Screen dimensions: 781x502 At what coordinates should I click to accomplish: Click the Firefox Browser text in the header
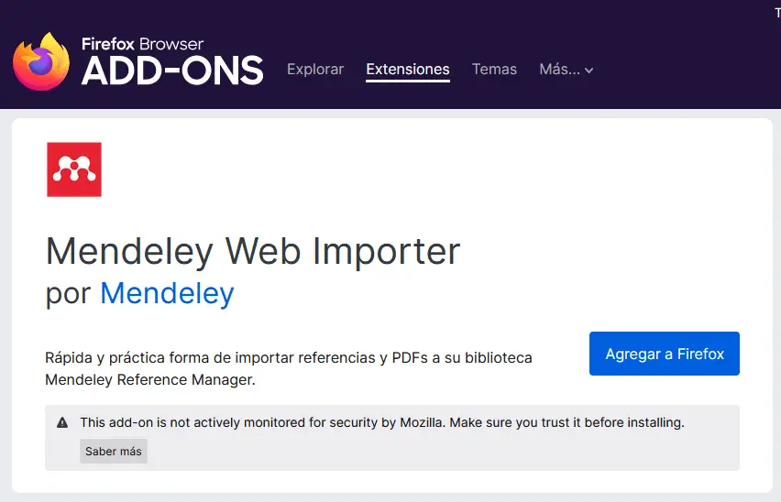(x=142, y=44)
